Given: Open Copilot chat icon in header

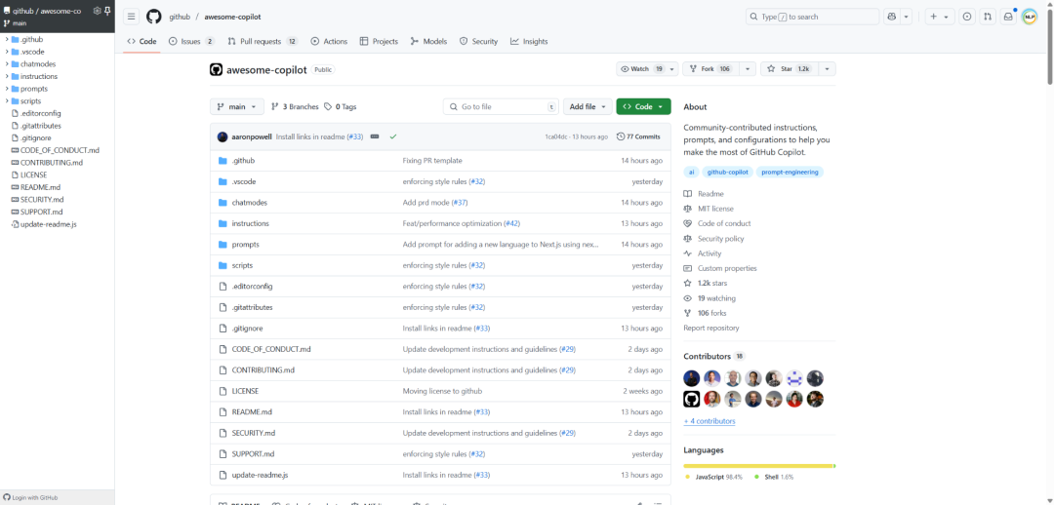Looking at the screenshot, I should (x=892, y=17).
